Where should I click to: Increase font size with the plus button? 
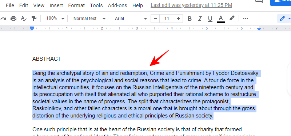click(179, 19)
